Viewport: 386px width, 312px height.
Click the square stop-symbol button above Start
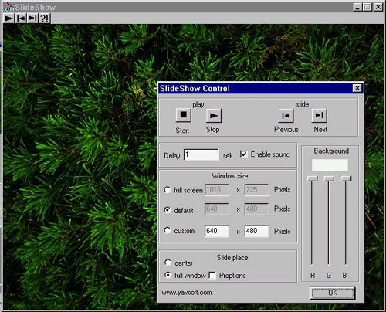click(184, 115)
